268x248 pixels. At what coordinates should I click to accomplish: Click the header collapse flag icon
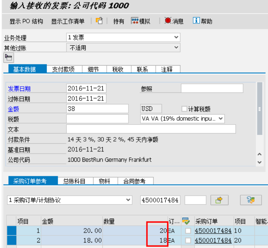(x=9, y=58)
